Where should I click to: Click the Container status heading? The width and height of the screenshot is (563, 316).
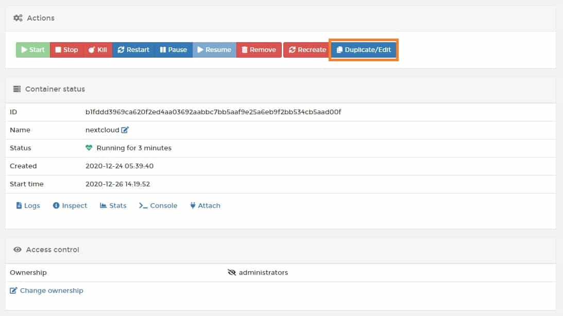(55, 89)
